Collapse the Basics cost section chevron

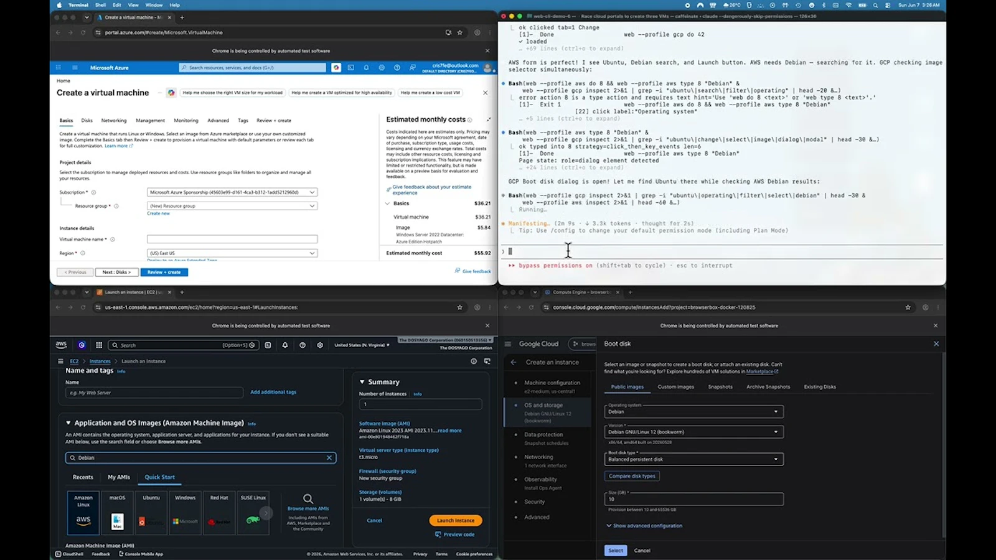[x=388, y=203]
